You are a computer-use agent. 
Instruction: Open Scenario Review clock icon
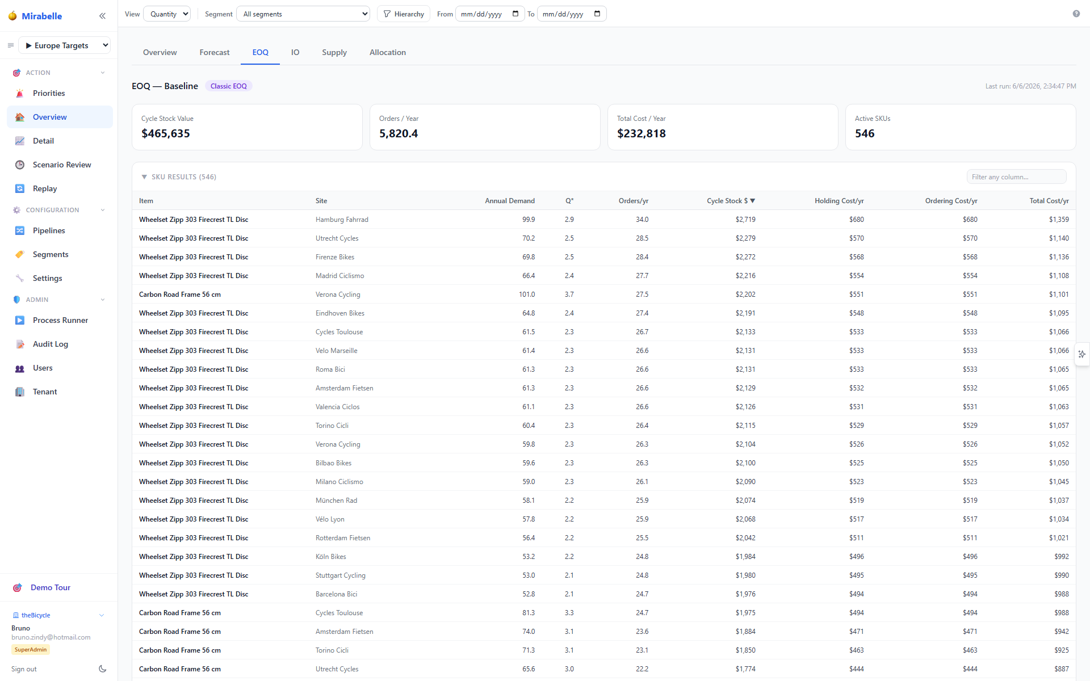[20, 165]
